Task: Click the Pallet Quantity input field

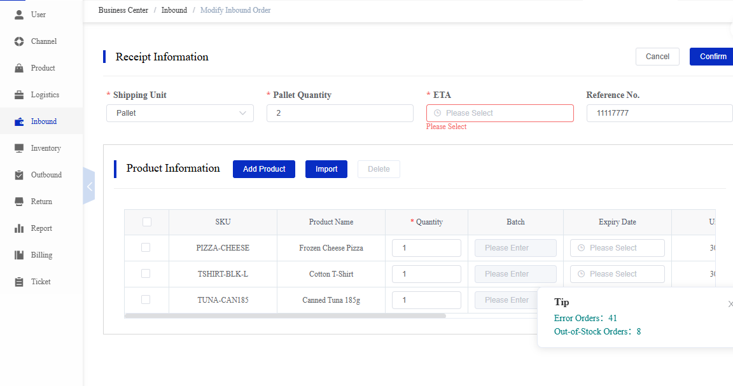Action: (340, 113)
